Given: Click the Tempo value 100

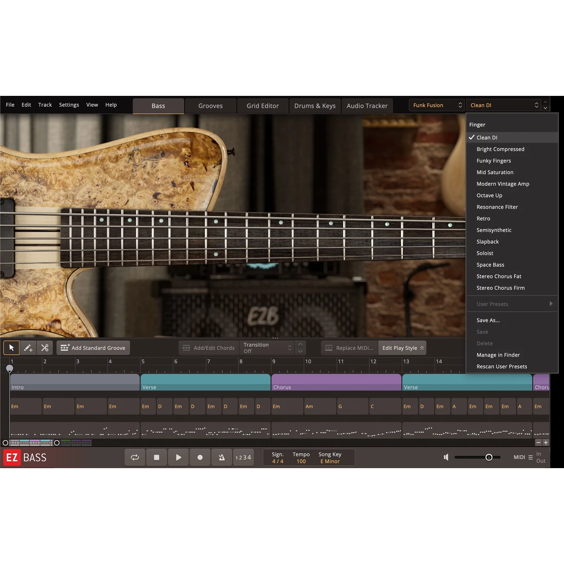Looking at the screenshot, I should (301, 461).
